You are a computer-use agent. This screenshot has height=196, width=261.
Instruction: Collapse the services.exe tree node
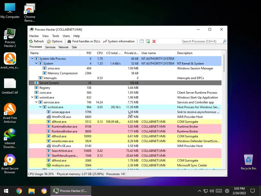coord(36,102)
